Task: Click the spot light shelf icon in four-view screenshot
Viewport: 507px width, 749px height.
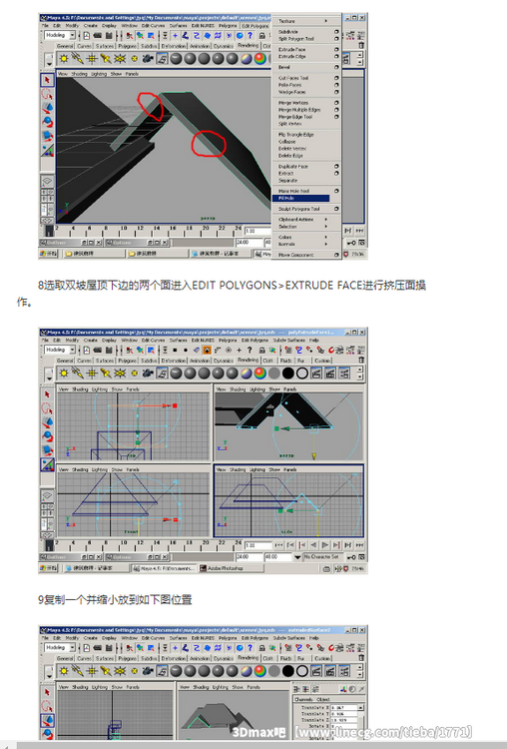Action: click(106, 374)
